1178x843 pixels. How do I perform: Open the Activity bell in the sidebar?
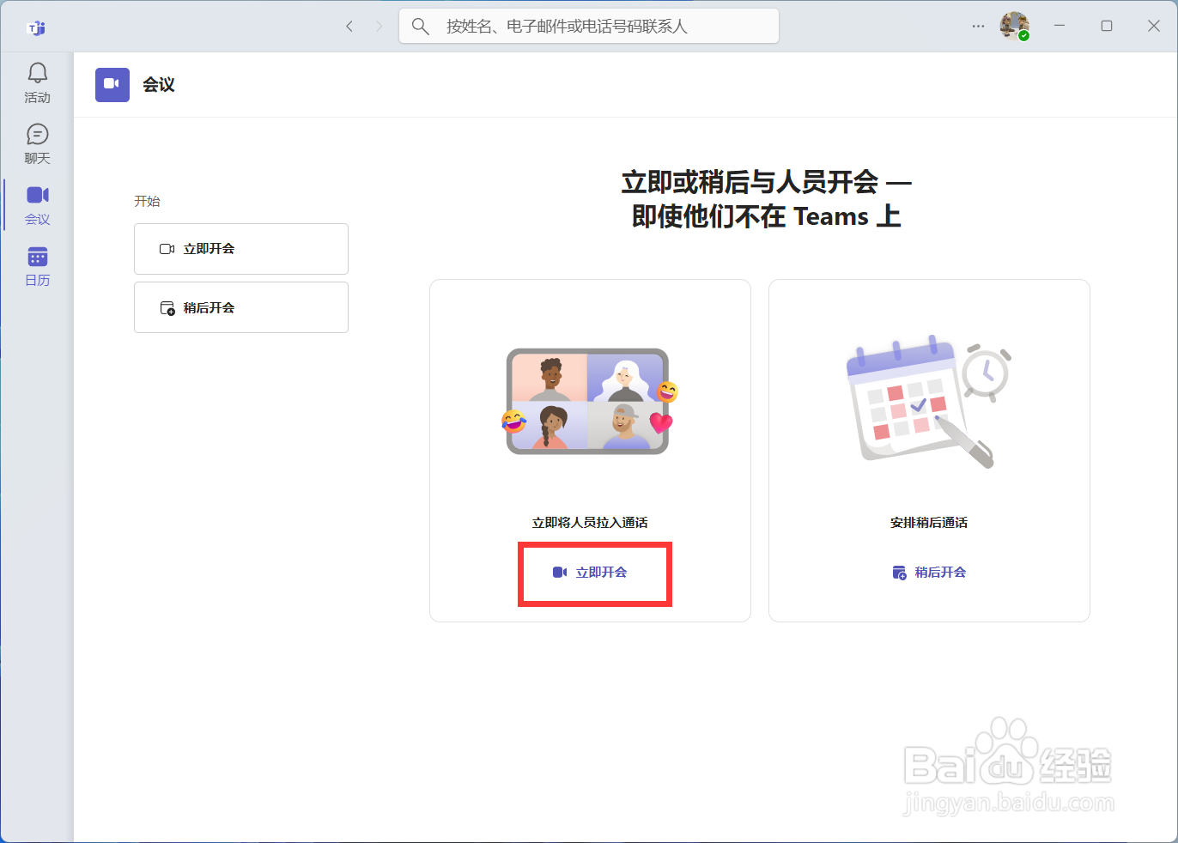coord(37,82)
